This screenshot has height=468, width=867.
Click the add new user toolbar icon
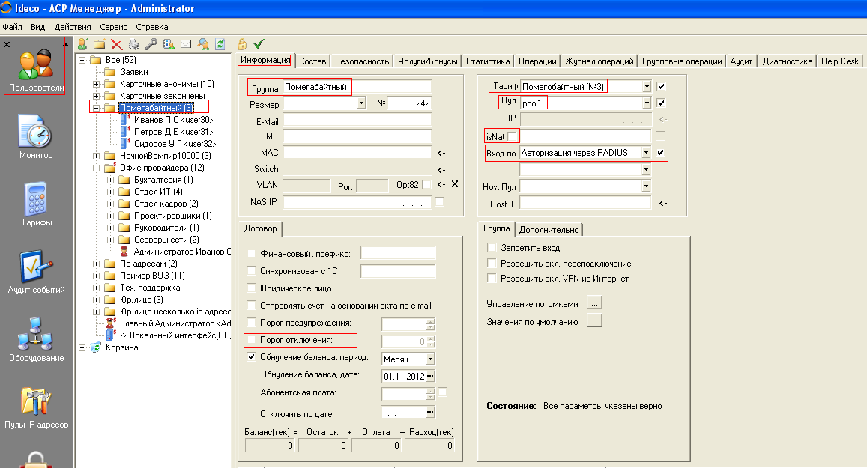[x=83, y=44]
